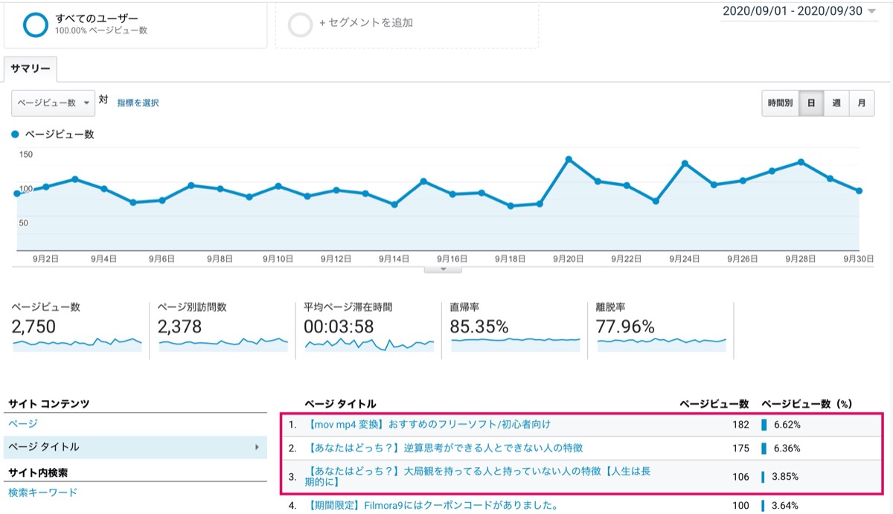Select ページ タイトル in the sidebar
The height and width of the screenshot is (514, 893).
pos(43,447)
